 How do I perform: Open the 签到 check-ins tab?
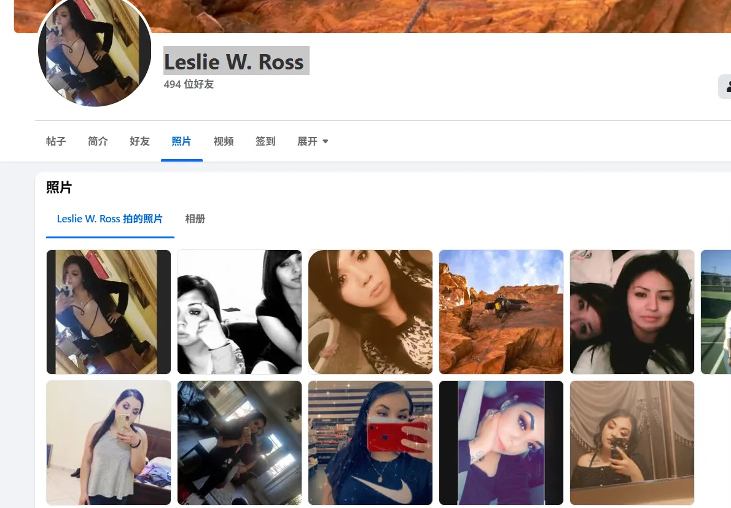coord(265,141)
